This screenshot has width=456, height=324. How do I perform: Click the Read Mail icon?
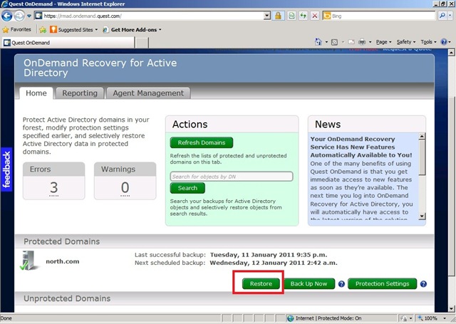pyautogui.click(x=351, y=42)
